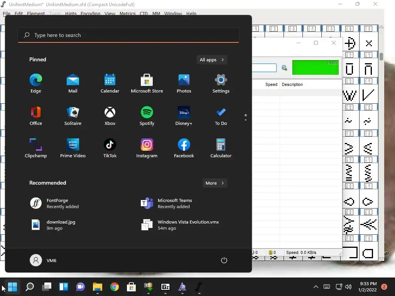Expand All apps list

click(212, 60)
